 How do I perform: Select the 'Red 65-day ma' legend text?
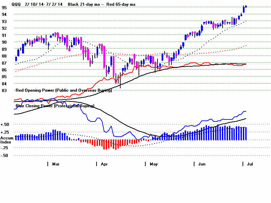click(121, 4)
